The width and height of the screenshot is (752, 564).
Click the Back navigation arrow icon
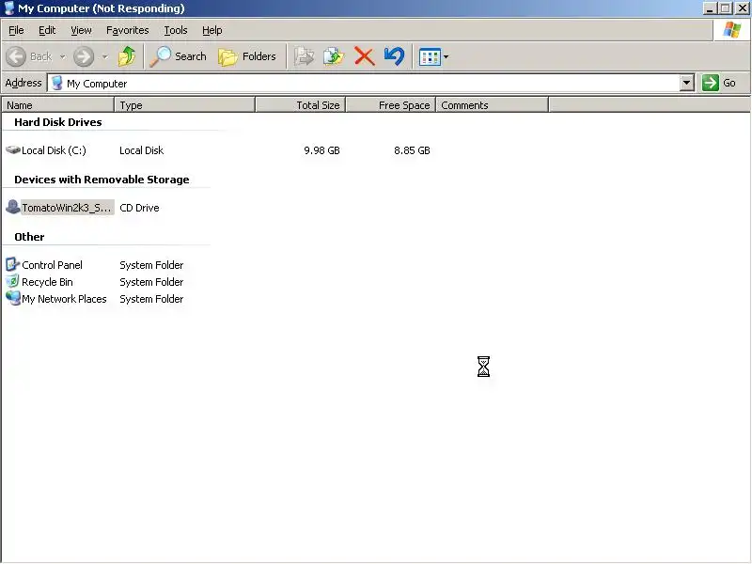tap(16, 56)
